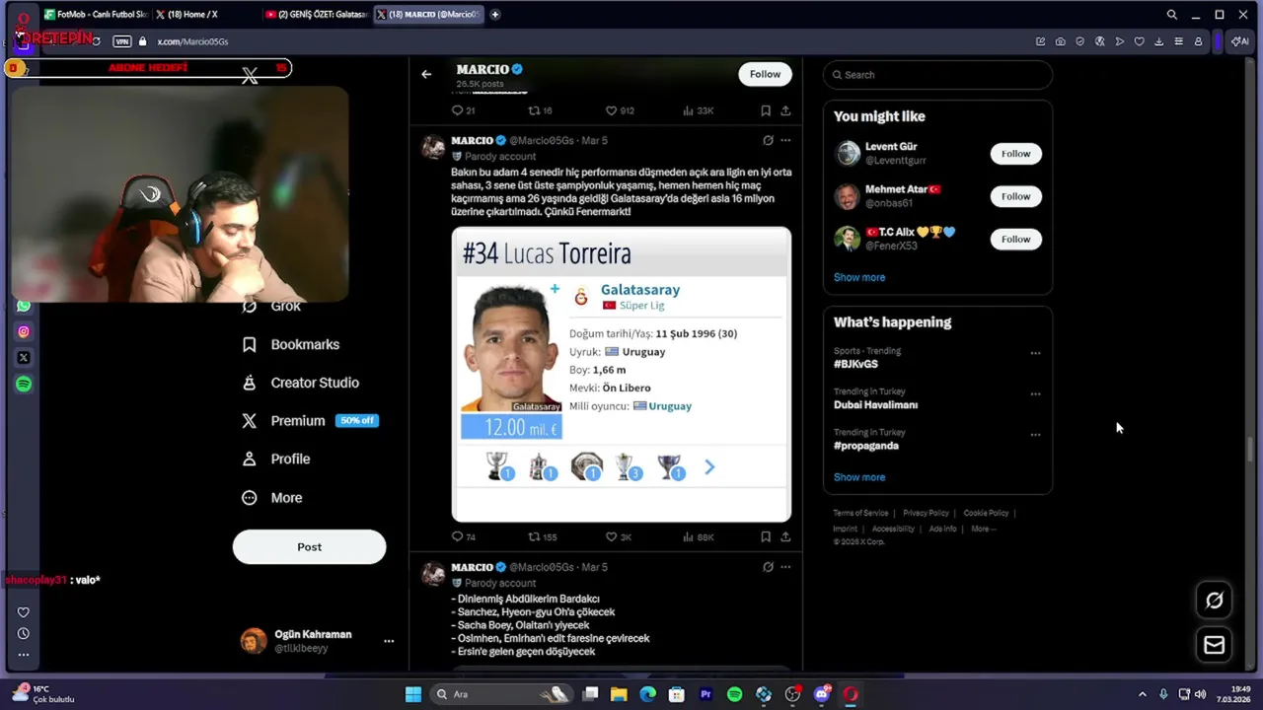Open a new browser tab
Screen dimensions: 1263x710
click(495, 14)
